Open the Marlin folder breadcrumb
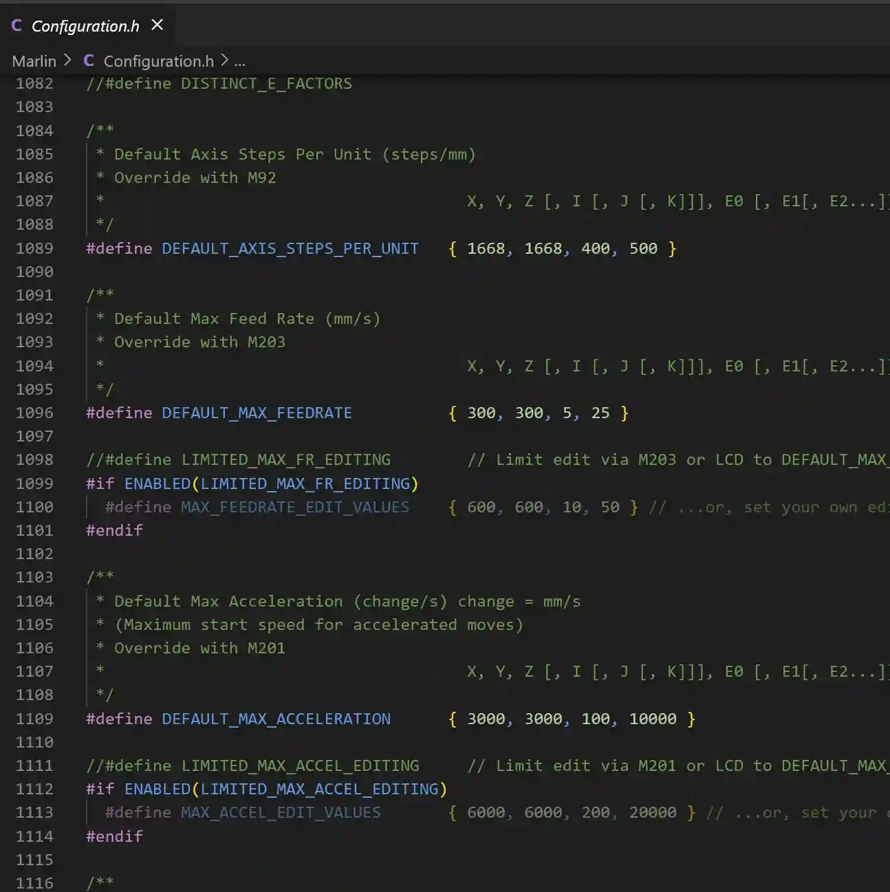This screenshot has width=890, height=892. 34,61
